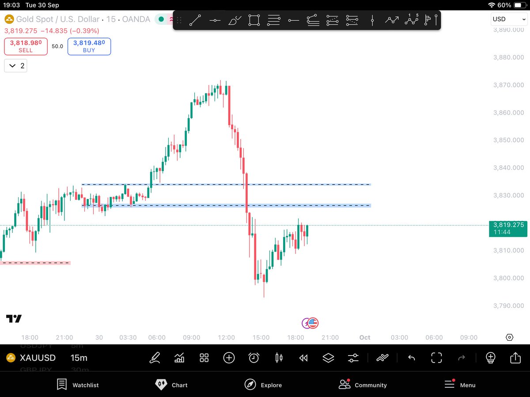Select the trend line drawing tool

pos(195,20)
